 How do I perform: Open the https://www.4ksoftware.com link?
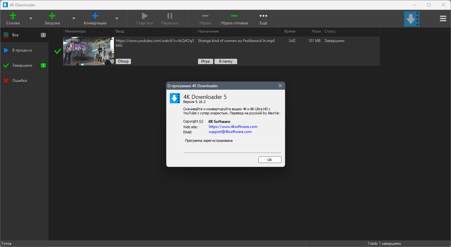[233, 127]
